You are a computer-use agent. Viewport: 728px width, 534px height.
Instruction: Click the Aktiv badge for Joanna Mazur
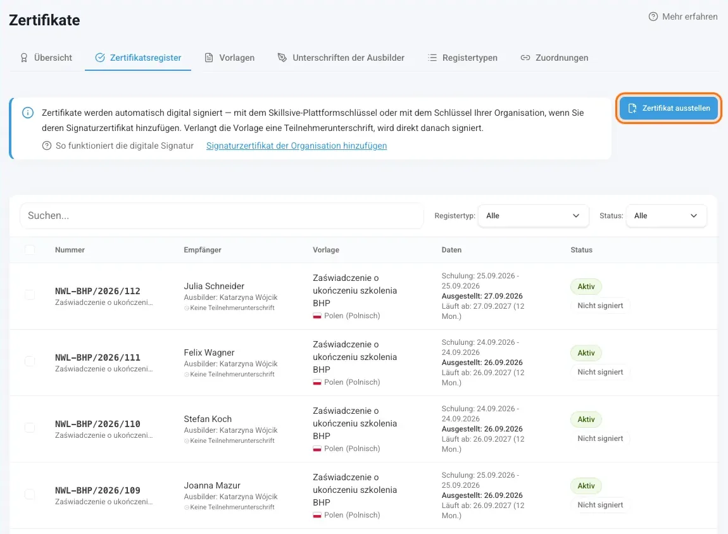tap(586, 486)
